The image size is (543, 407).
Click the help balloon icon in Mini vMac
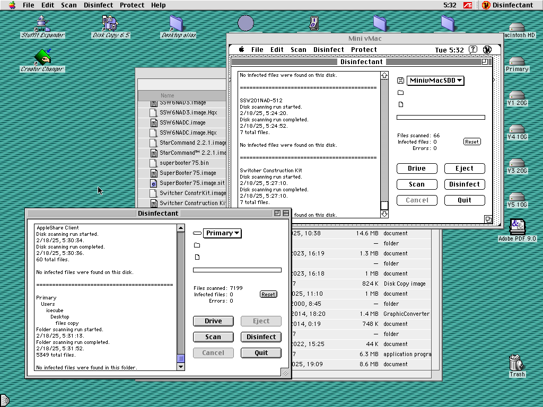pyautogui.click(x=472, y=50)
